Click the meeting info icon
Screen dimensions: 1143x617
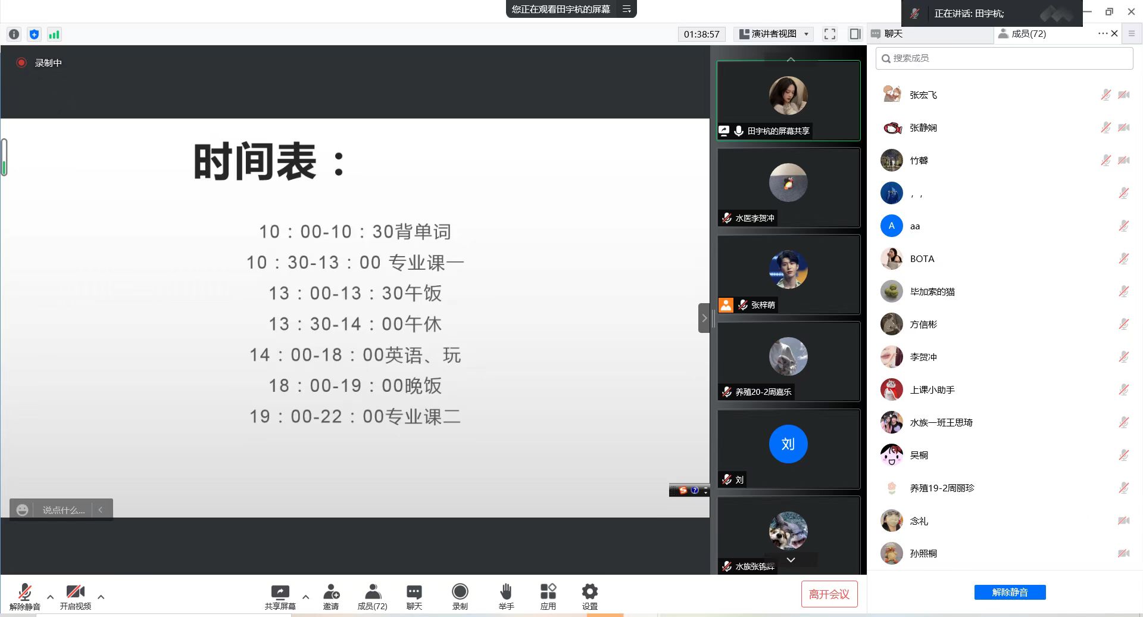[14, 35]
